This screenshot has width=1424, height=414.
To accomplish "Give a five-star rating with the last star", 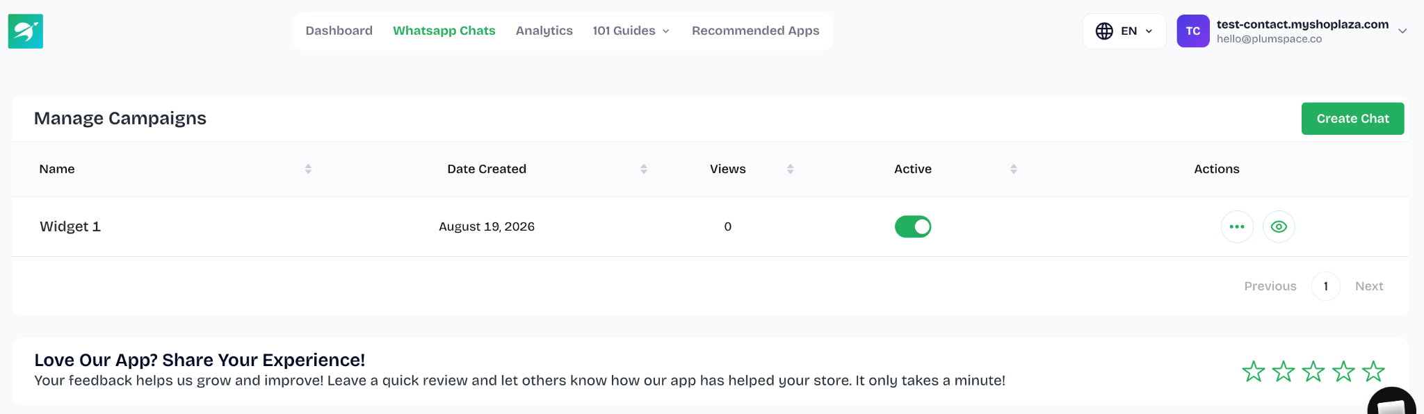I will click(x=1373, y=372).
